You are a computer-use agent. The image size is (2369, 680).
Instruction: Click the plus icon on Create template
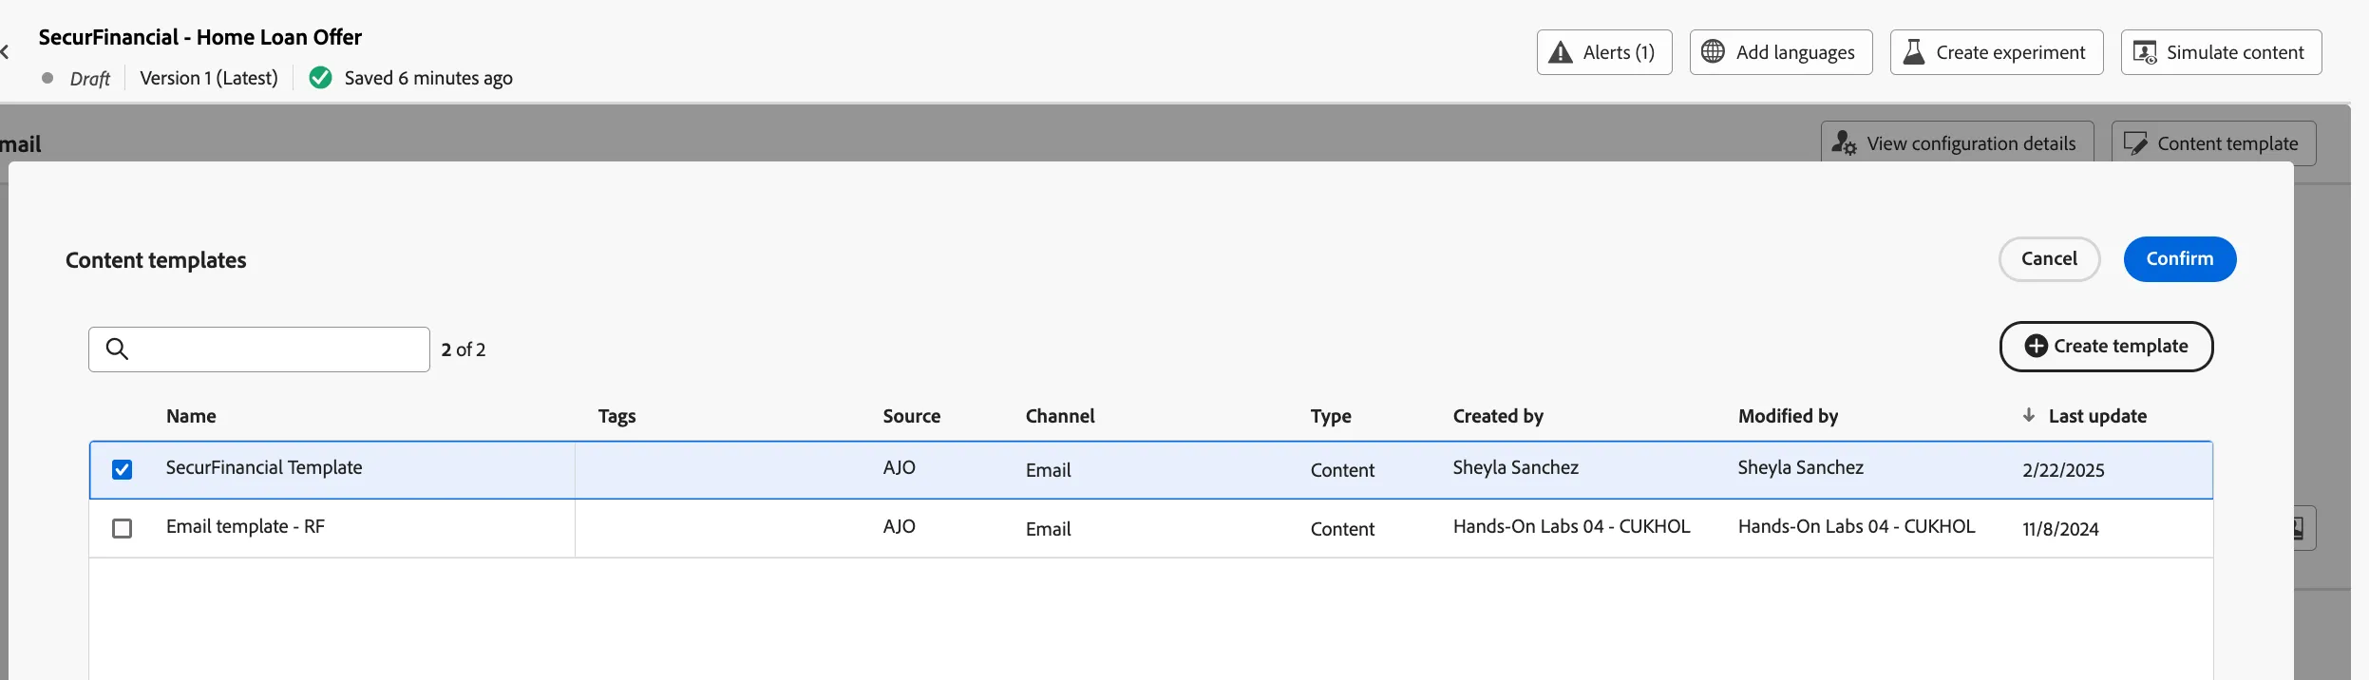pos(2036,346)
